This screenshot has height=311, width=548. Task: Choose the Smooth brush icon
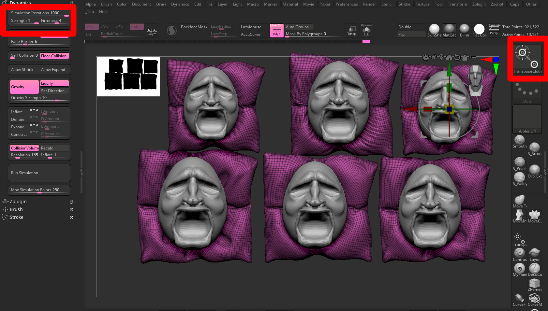(x=519, y=140)
